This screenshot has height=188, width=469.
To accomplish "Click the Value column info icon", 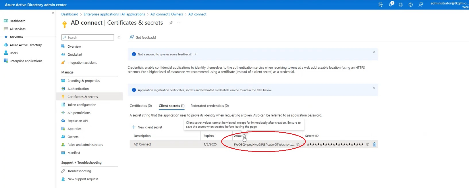I will (x=244, y=136).
